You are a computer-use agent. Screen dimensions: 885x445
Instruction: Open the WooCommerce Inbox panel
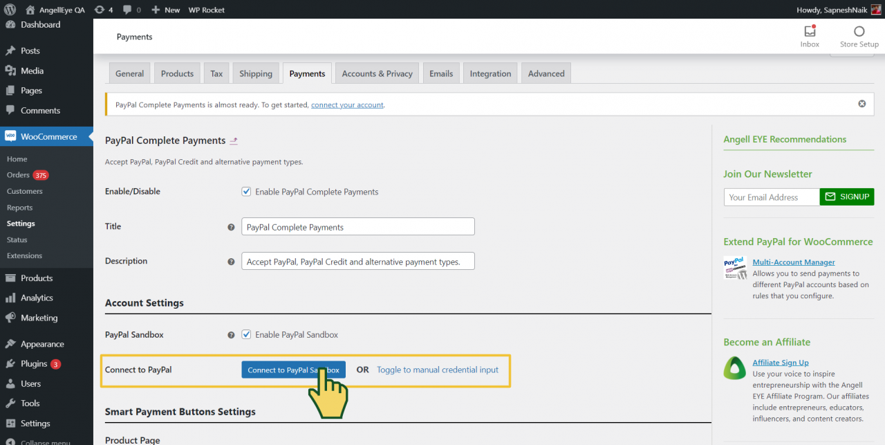point(809,35)
